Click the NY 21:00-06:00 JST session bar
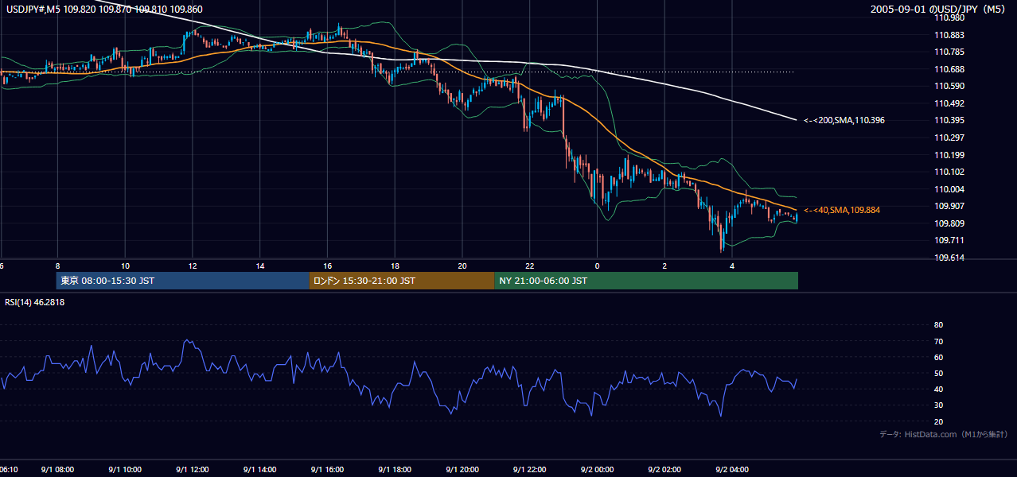 pyautogui.click(x=646, y=281)
